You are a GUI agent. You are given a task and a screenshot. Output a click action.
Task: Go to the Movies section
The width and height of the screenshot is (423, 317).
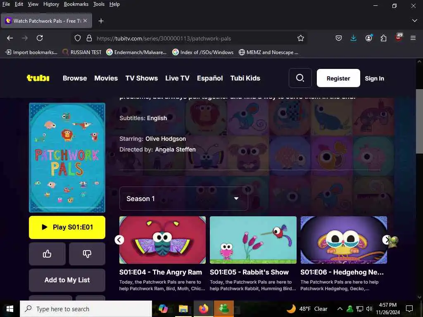(106, 78)
